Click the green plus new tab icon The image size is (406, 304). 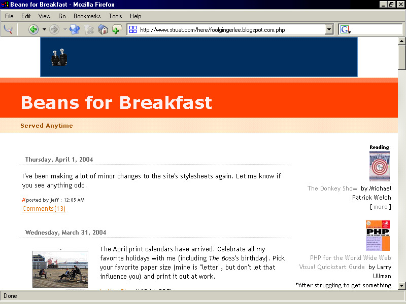(x=117, y=30)
